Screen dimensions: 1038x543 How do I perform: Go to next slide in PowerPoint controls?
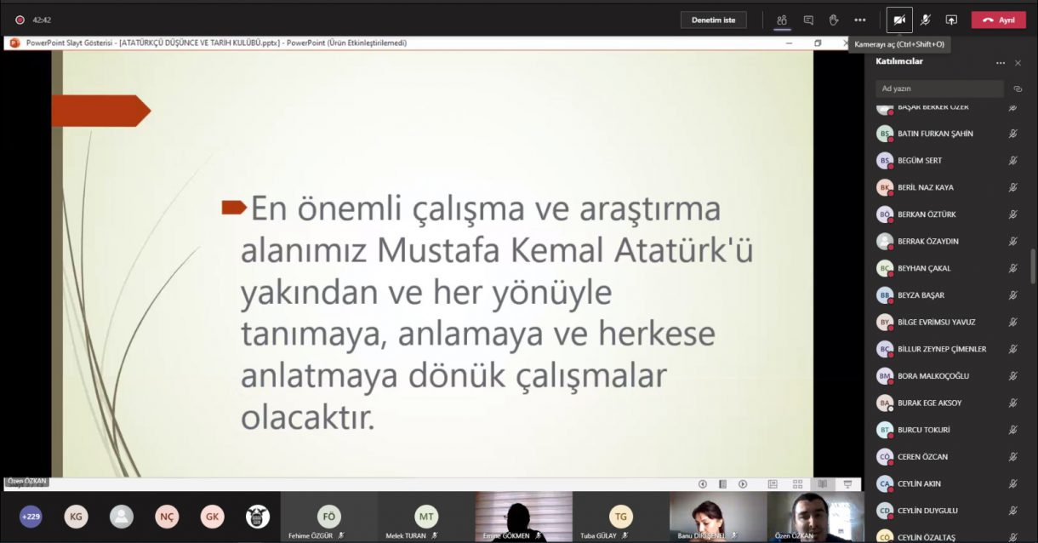[x=743, y=484]
